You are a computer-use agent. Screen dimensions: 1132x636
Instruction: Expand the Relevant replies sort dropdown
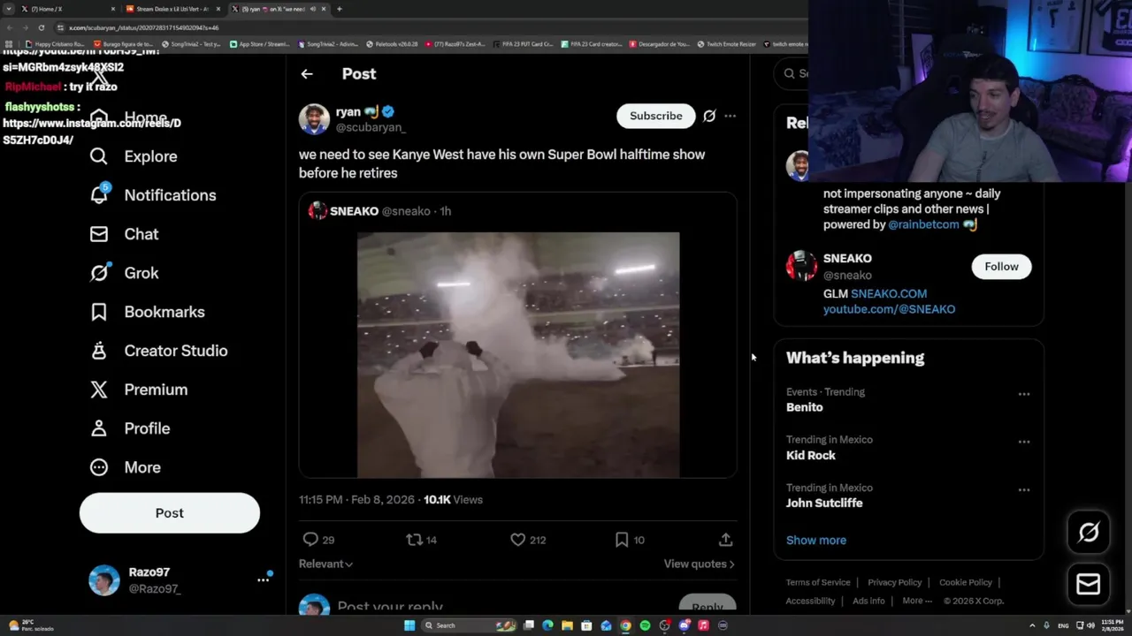(x=325, y=564)
